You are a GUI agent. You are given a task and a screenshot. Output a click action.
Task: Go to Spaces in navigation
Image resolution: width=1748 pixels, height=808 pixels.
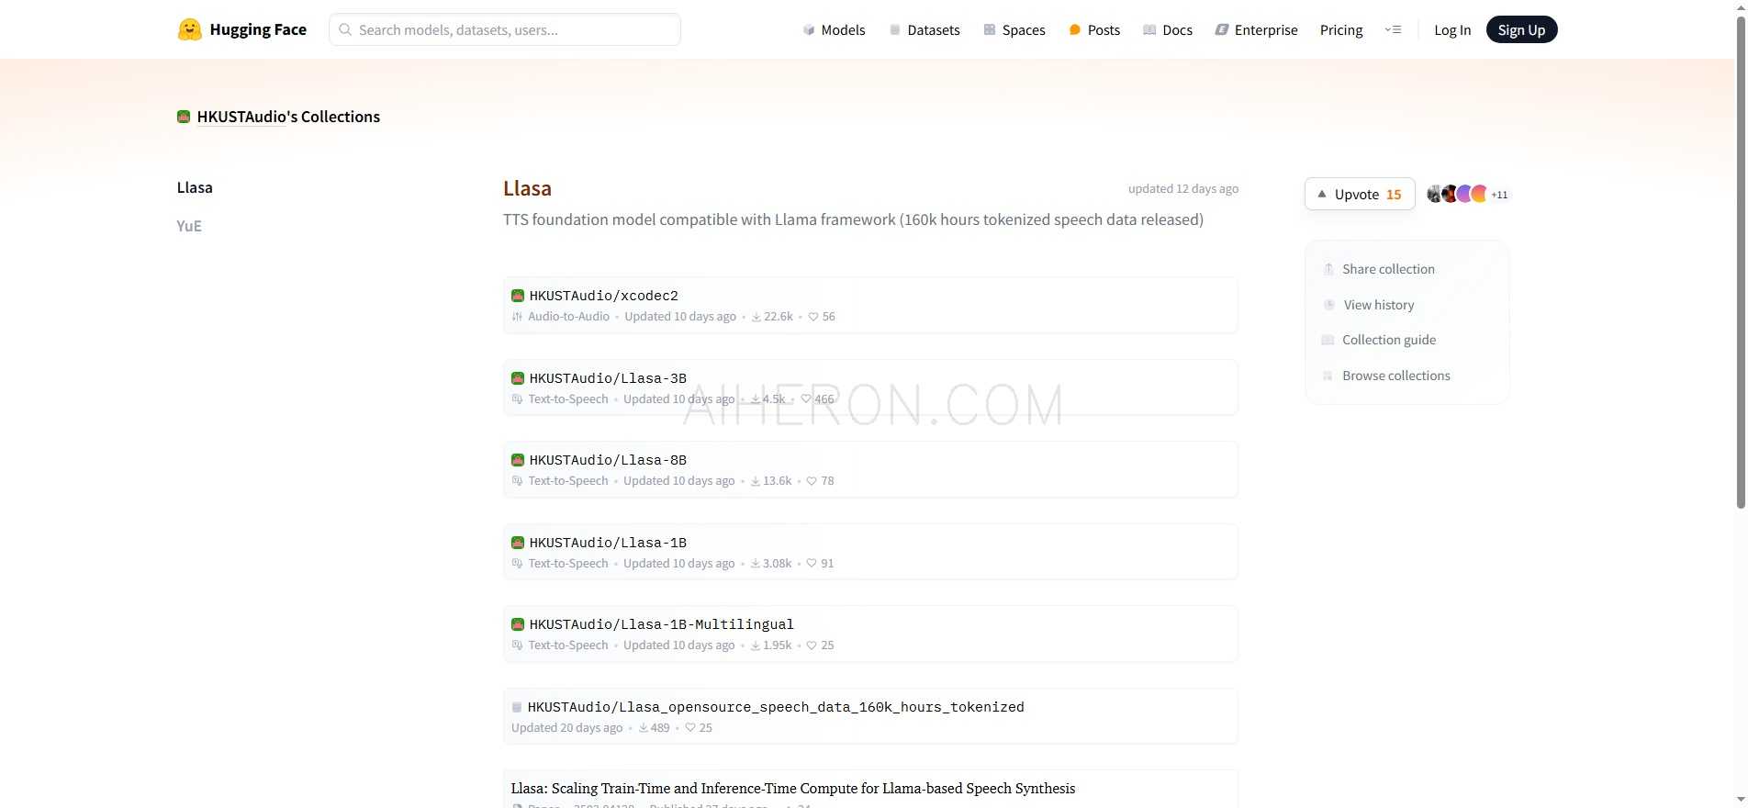(x=1014, y=29)
